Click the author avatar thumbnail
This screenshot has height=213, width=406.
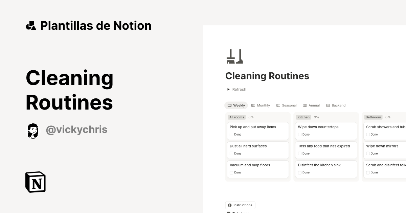(x=33, y=131)
